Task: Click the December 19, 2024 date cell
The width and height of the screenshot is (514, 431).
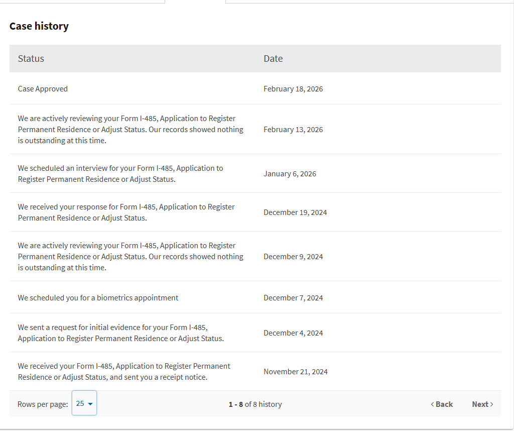Action: (295, 212)
